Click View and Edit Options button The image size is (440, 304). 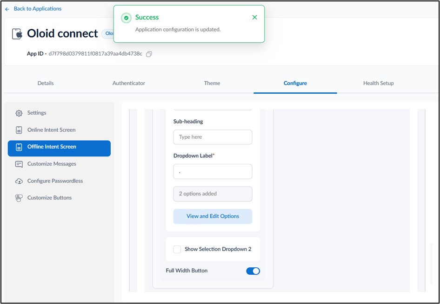pyautogui.click(x=213, y=216)
